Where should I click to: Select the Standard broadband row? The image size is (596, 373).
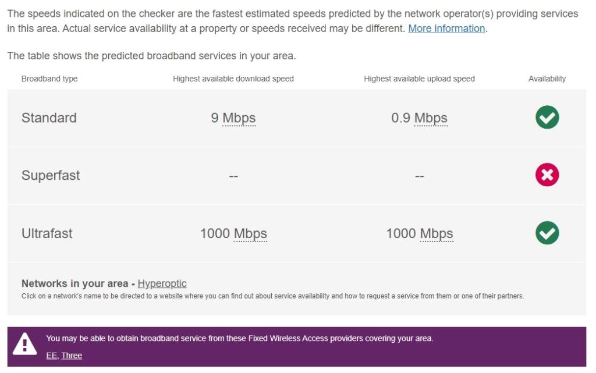coord(49,118)
